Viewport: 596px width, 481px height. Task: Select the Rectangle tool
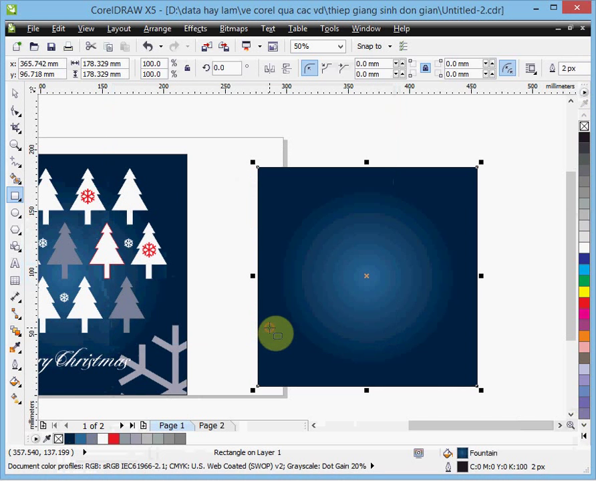coord(15,196)
